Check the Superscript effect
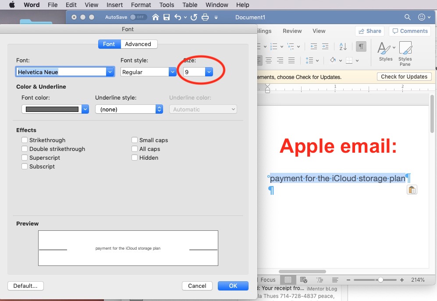This screenshot has height=301, width=437. (25, 158)
